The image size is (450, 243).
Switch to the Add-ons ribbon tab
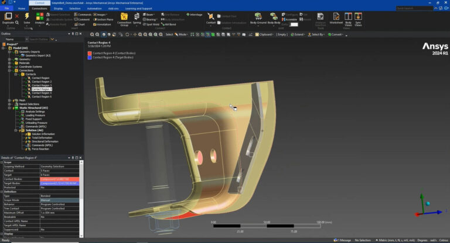(x=113, y=9)
